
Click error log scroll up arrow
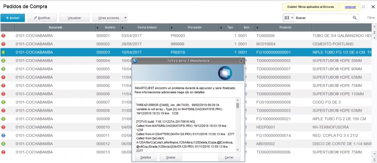click(x=237, y=100)
